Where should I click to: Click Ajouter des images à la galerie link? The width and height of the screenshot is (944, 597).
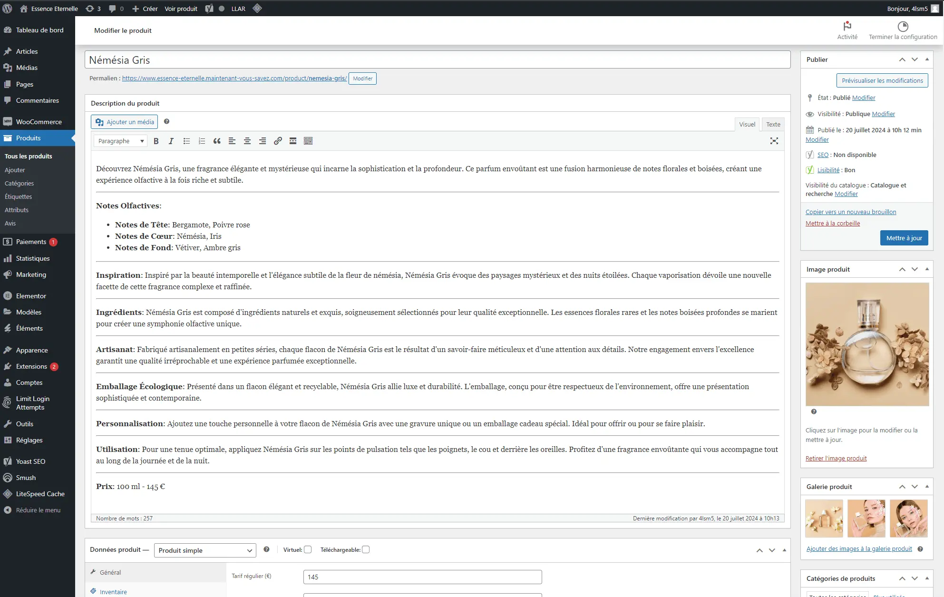point(859,548)
